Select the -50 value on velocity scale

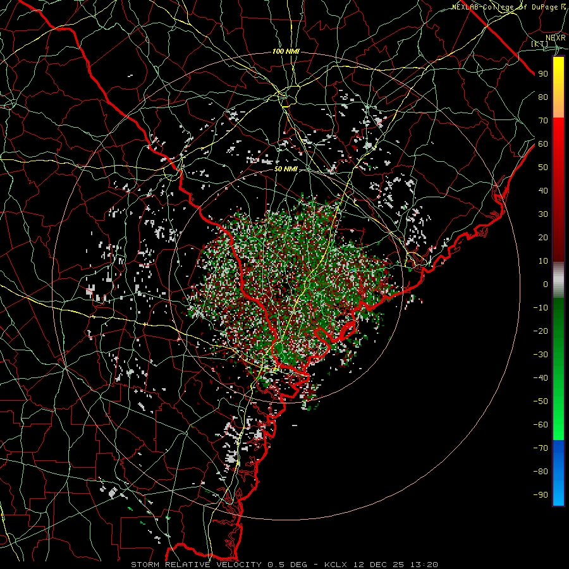coord(541,401)
